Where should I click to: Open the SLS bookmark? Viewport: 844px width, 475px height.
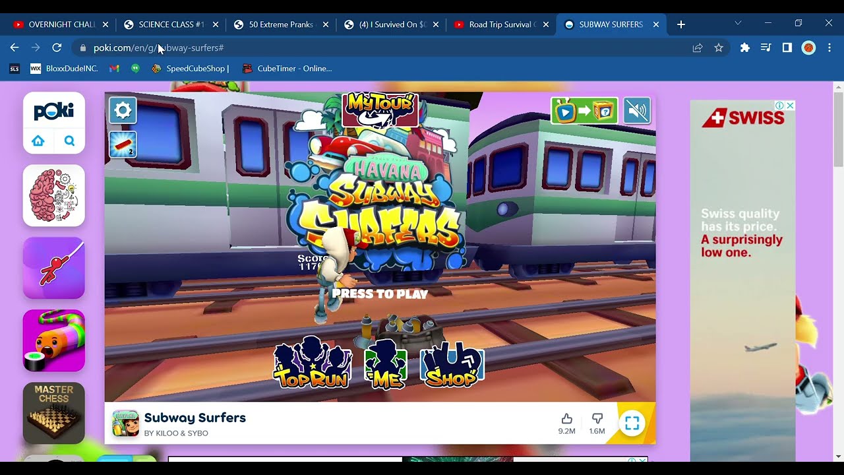pyautogui.click(x=15, y=69)
